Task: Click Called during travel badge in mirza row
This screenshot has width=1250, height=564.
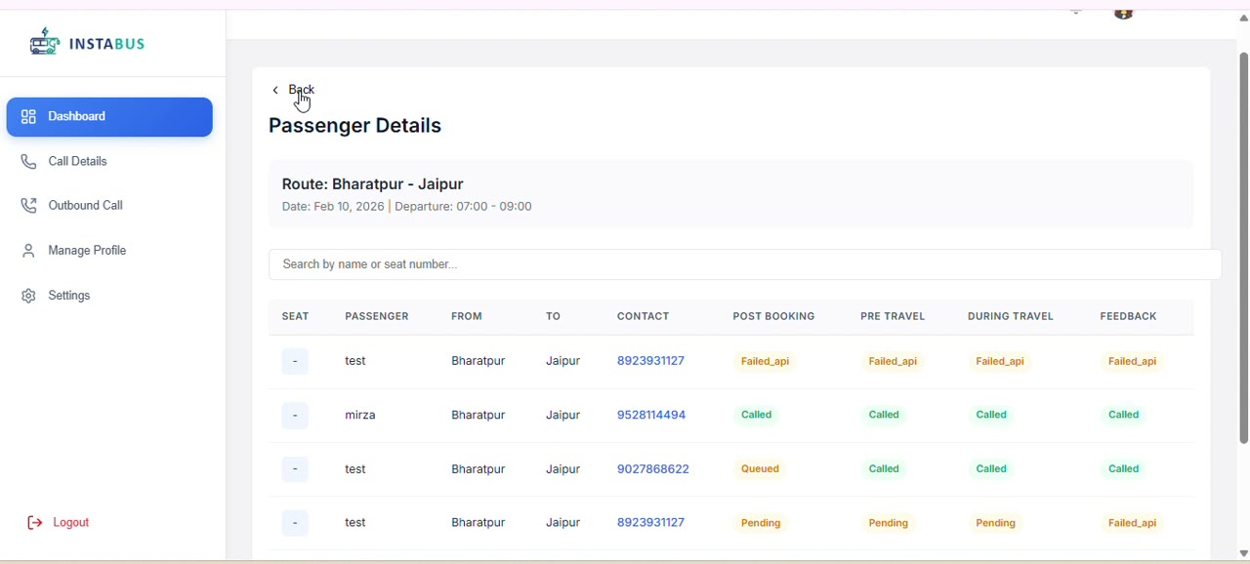Action: 992,415
